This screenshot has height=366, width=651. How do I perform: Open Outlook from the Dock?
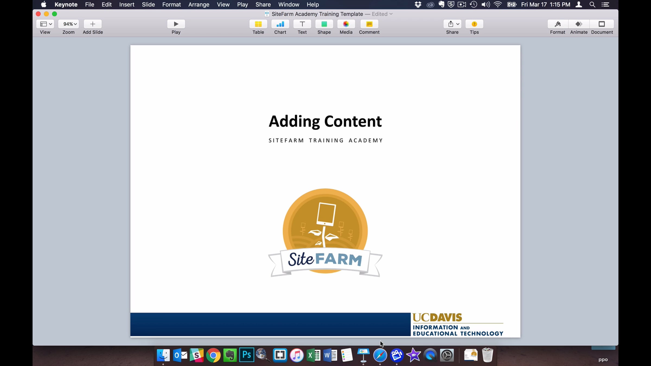tap(180, 355)
